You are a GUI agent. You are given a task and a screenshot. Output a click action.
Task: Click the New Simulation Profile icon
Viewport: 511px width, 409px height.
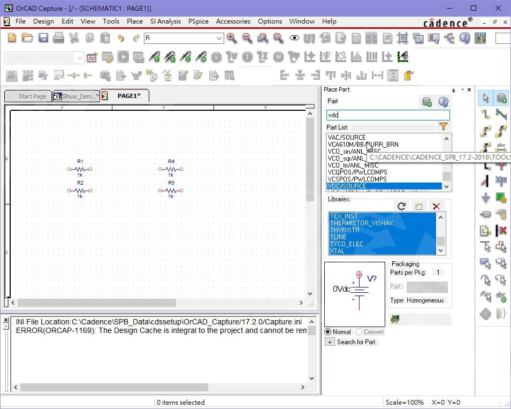[x=92, y=57]
